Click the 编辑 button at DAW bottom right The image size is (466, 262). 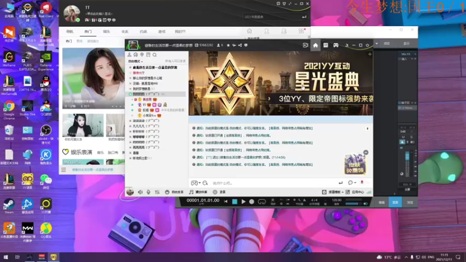382,202
